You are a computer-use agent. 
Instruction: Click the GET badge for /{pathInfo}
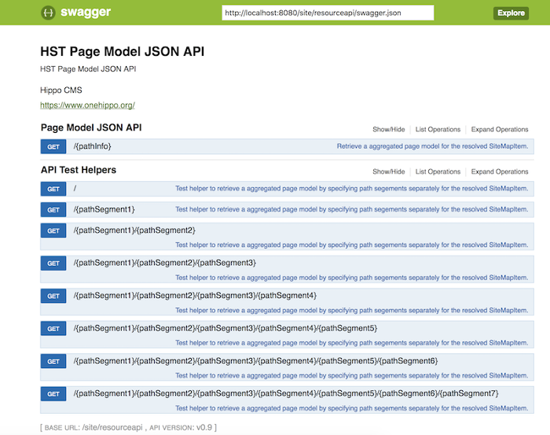[53, 146]
